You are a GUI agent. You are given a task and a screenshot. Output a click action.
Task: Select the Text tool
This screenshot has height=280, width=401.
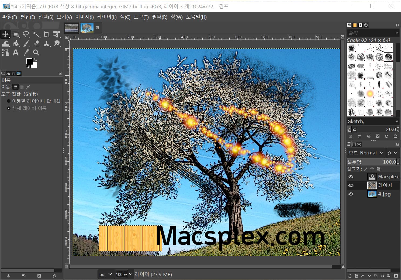point(16,52)
